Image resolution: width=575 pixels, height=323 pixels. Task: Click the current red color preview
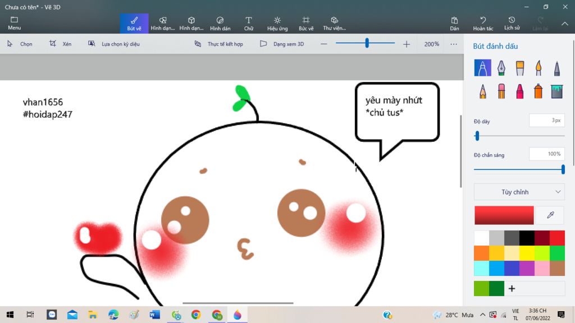click(x=504, y=215)
